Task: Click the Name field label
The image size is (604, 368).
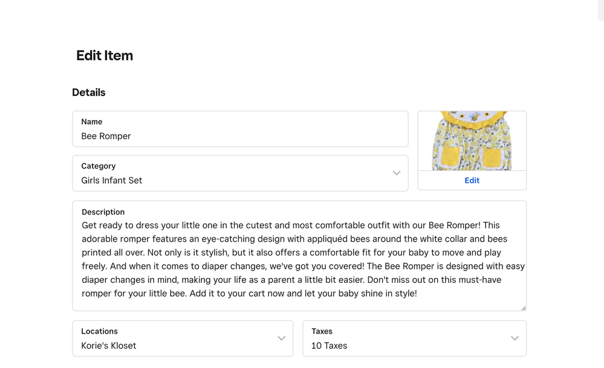Action: click(x=92, y=121)
